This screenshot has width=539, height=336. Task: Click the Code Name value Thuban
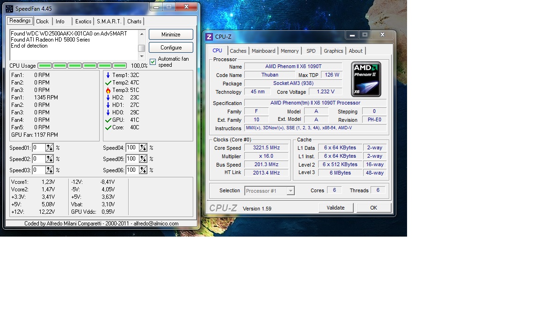pos(270,75)
